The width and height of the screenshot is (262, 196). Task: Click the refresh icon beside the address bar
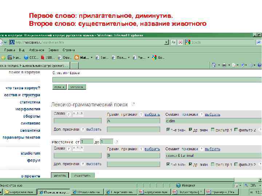pyautogui.click(x=173, y=42)
